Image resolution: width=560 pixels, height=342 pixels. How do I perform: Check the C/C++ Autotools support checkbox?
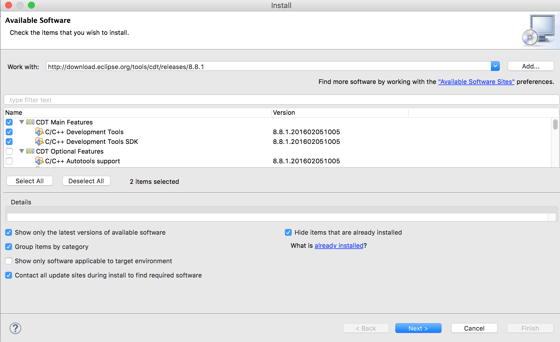point(9,161)
